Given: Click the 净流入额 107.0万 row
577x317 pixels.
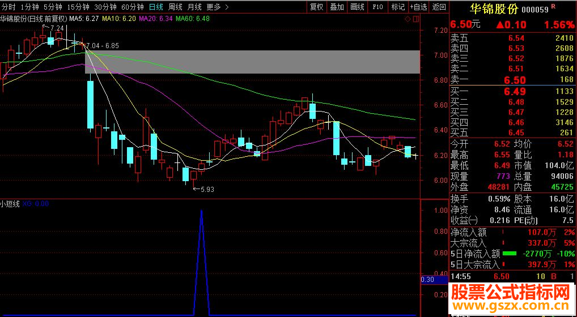Looking at the screenshot, I should coord(512,232).
